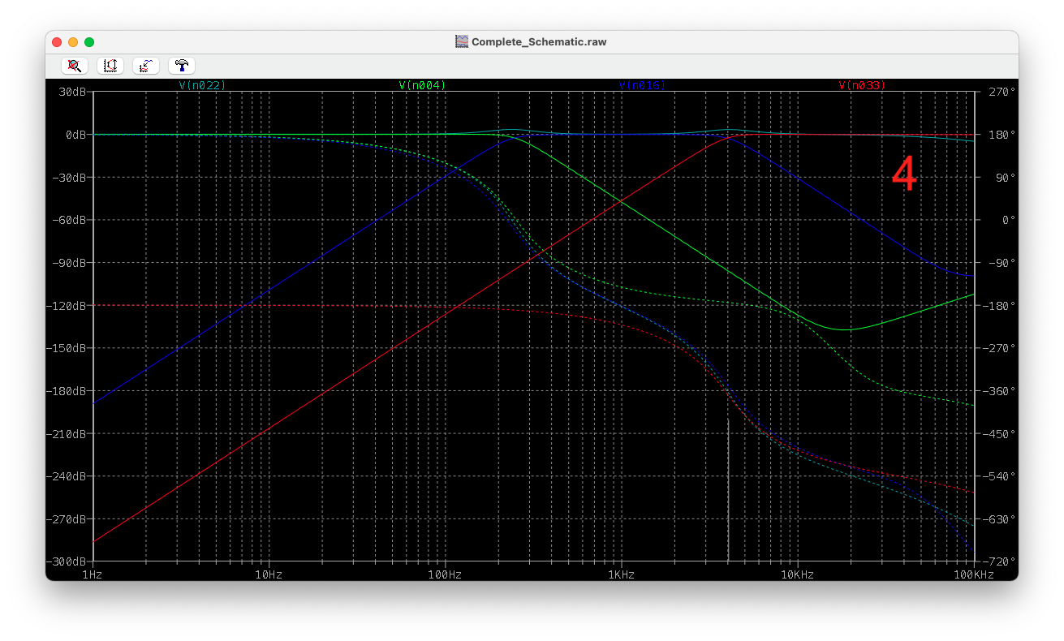The width and height of the screenshot is (1064, 641).
Task: Open the Pick Visible Traces tool
Action: coord(145,66)
